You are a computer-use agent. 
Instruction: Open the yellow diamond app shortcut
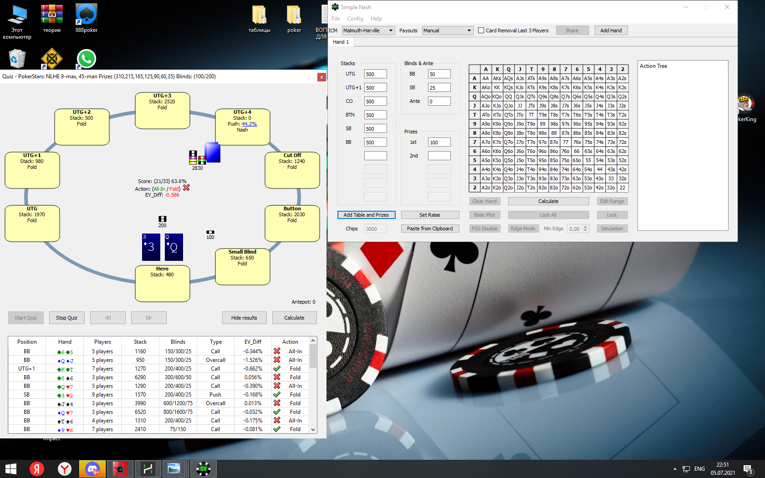[x=51, y=58]
